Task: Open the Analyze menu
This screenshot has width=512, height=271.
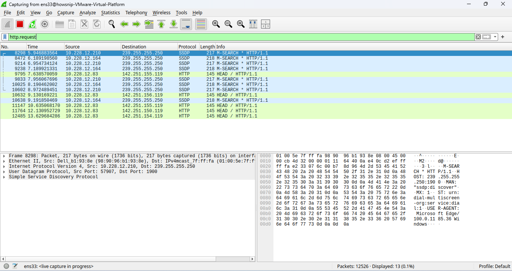Action: pyautogui.click(x=87, y=12)
